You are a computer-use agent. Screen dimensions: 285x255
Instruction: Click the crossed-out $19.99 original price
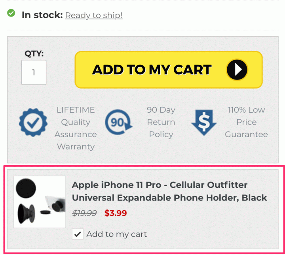(x=84, y=213)
